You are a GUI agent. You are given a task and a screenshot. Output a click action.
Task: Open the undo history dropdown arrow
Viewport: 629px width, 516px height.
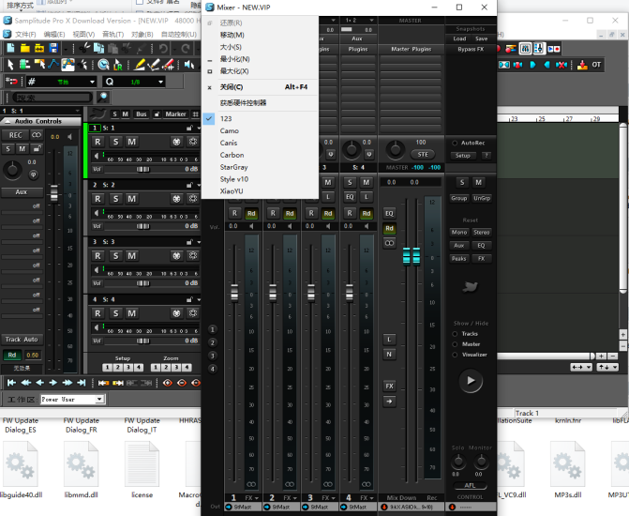click(x=174, y=49)
